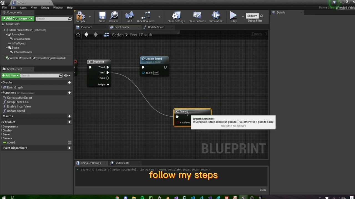Click Sedan in the graph breadcrumb
Viewport: 355px width, 199px height.
(118, 35)
